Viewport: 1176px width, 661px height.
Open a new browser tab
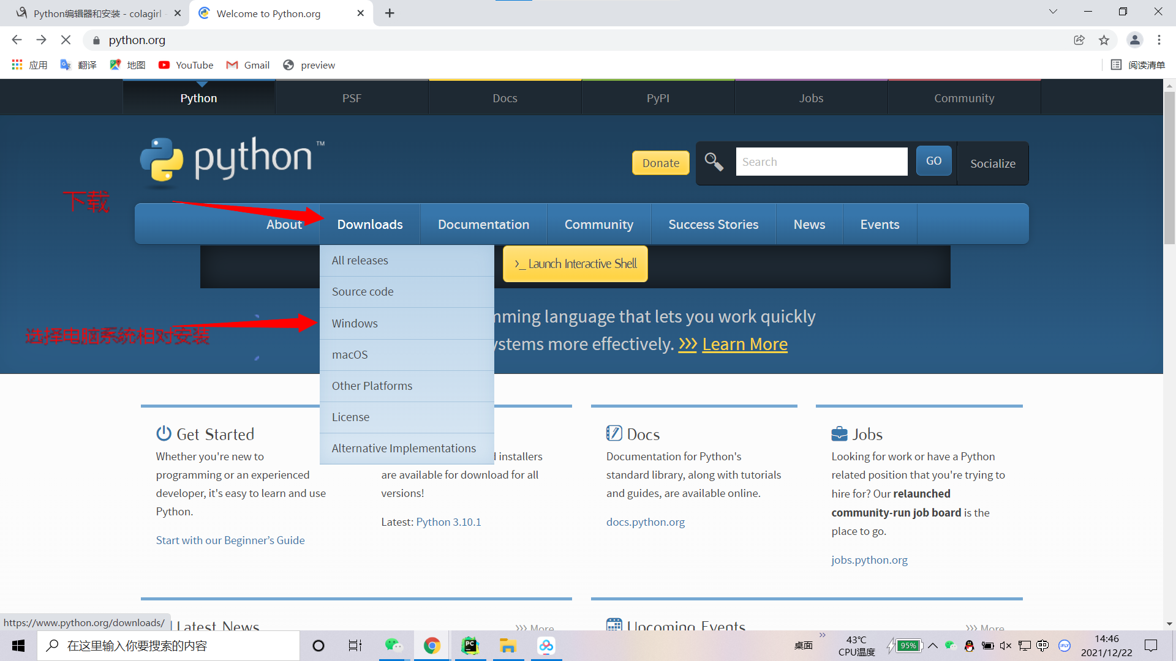[390, 13]
